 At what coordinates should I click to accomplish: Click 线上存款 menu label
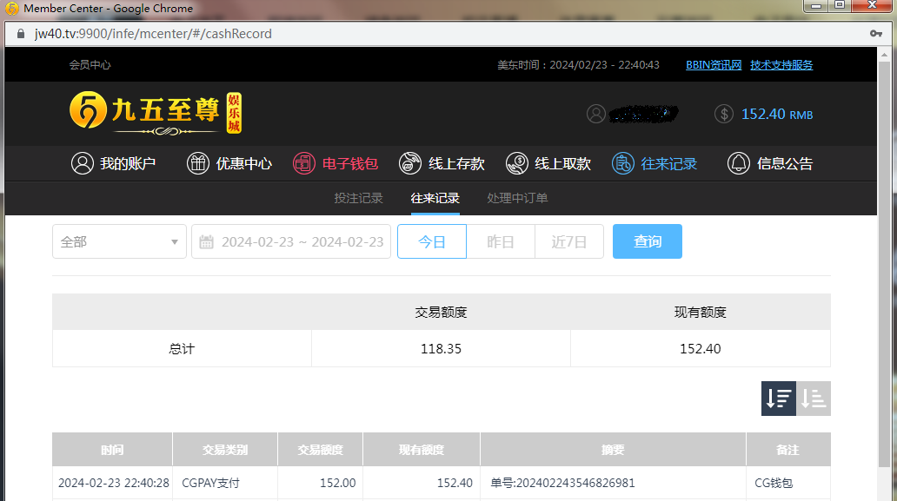tap(456, 164)
